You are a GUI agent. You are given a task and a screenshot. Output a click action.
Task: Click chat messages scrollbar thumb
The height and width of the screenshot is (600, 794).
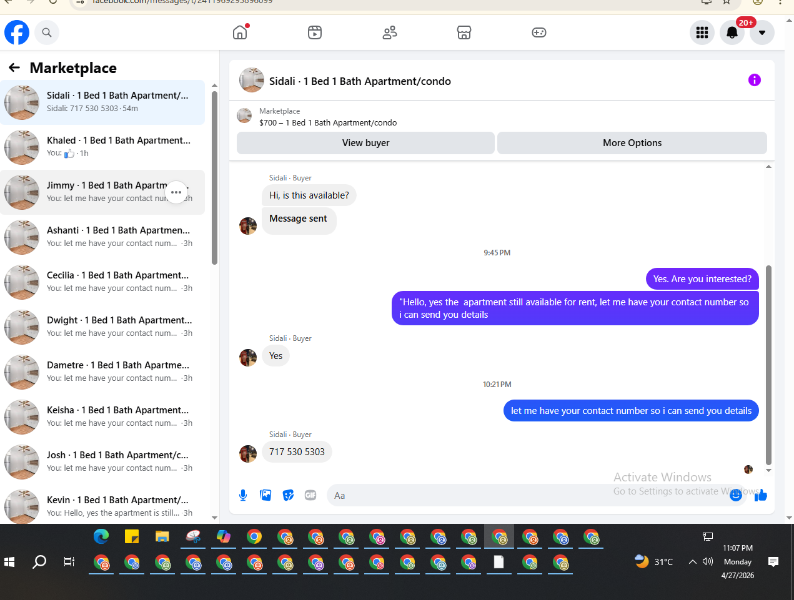pos(768,365)
